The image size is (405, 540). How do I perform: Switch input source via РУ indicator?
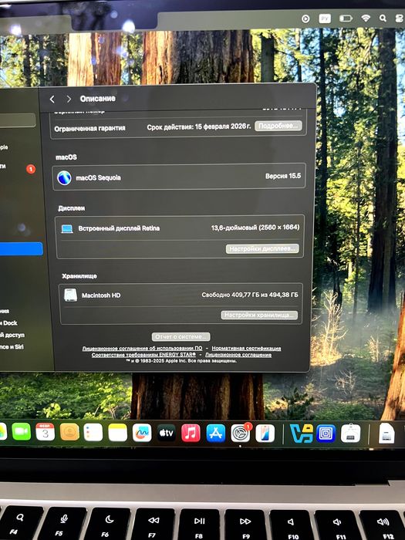point(325,19)
